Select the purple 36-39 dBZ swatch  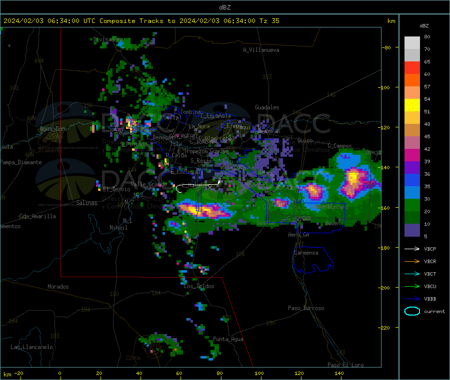[412, 168]
